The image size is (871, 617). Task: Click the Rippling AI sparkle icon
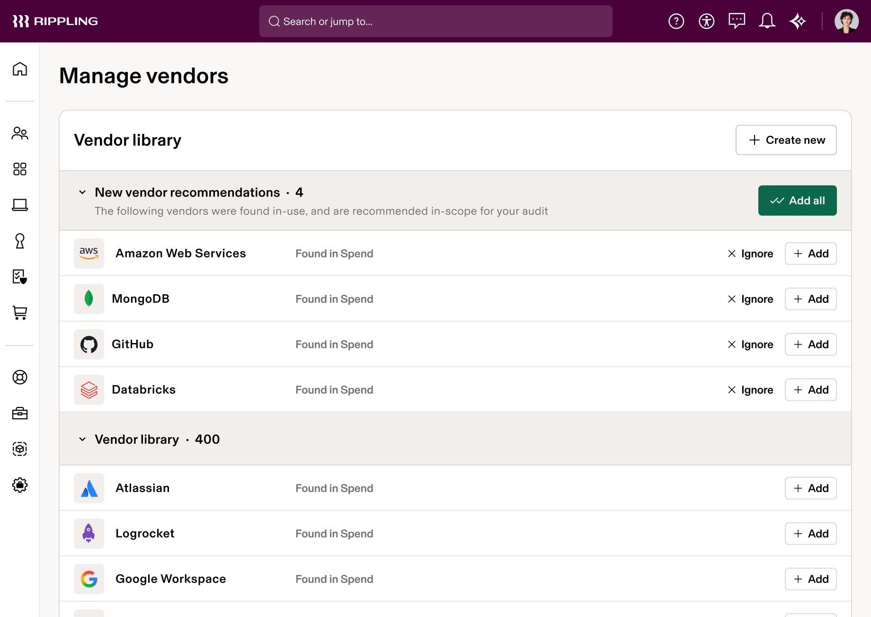pos(798,21)
